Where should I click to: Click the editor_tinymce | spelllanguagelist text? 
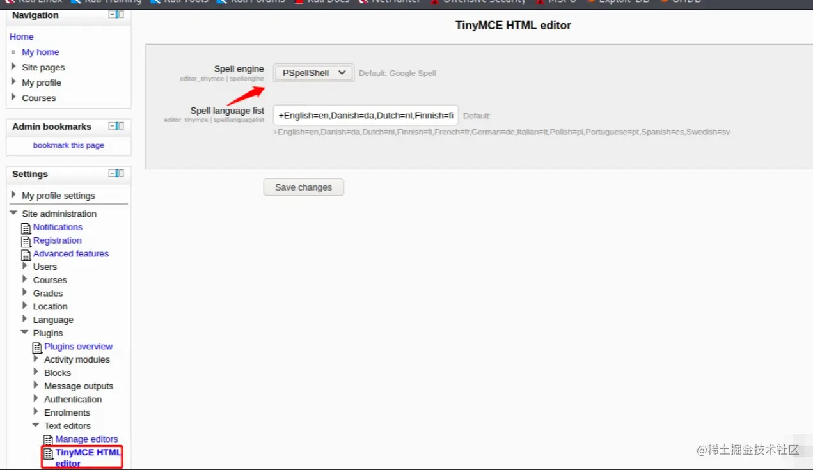pos(214,120)
